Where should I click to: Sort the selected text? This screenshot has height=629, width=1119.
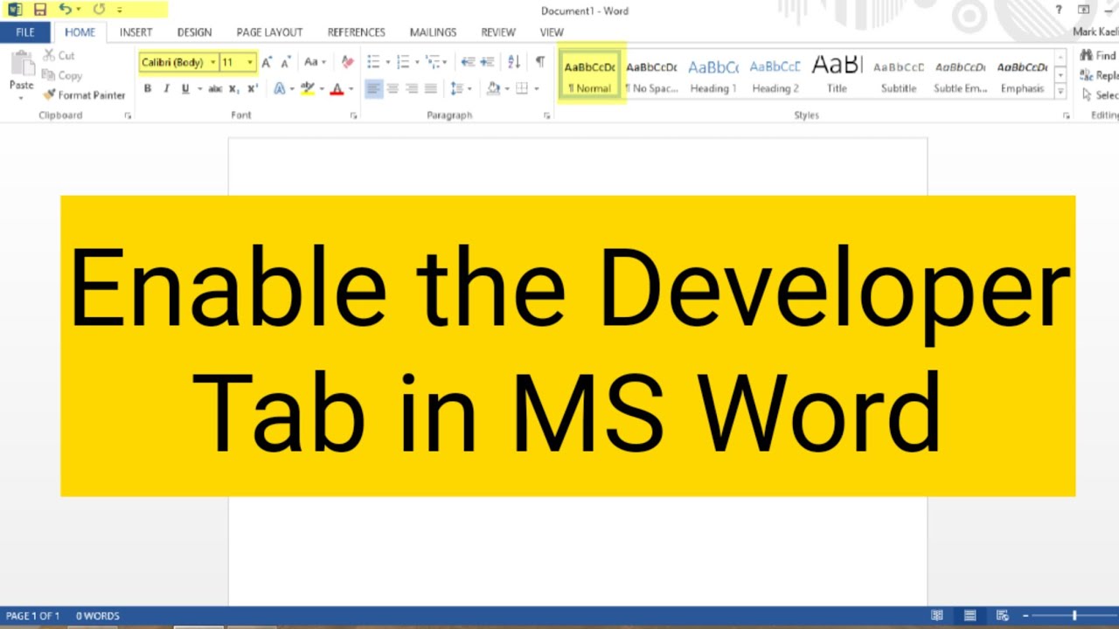tap(514, 62)
